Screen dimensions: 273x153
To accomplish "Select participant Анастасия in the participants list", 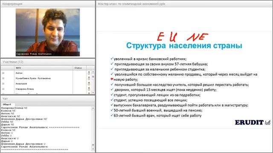I will click(x=21, y=84).
